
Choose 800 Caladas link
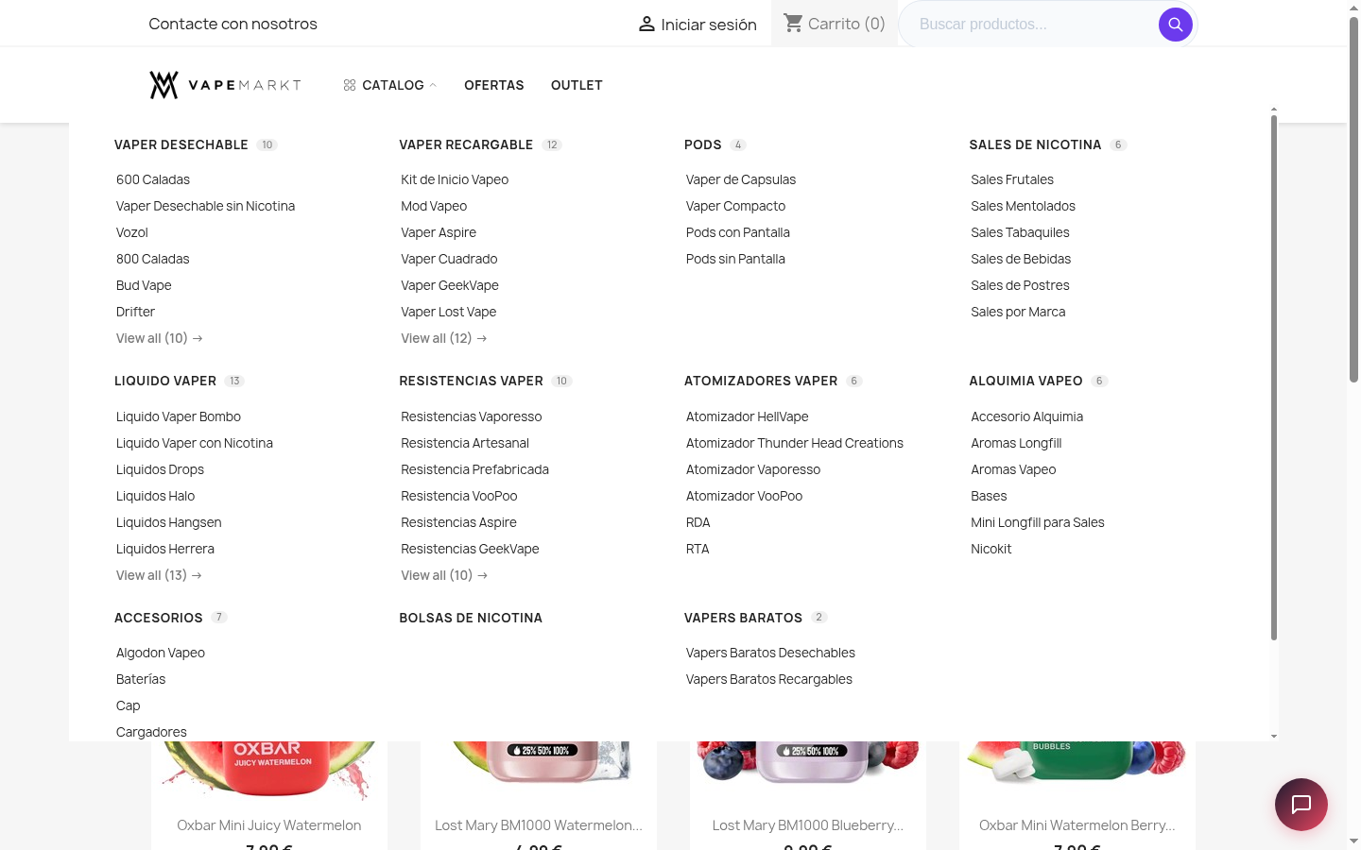pyautogui.click(x=153, y=259)
